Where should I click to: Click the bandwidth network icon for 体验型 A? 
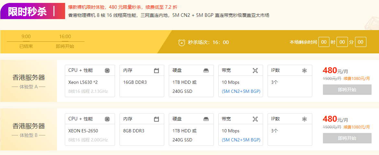pos(255,71)
